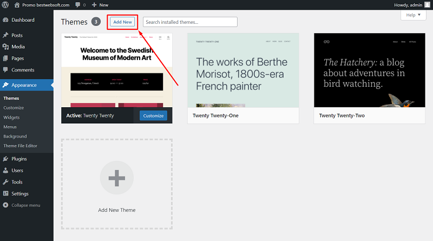Screen dimensions: 433x241
Task: Click the Settings sliders icon
Action: click(x=5, y=193)
